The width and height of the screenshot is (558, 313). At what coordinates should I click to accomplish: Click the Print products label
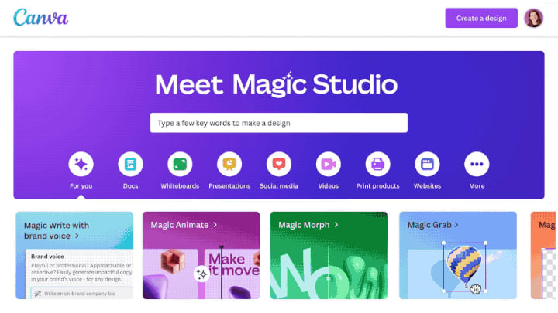[377, 186]
